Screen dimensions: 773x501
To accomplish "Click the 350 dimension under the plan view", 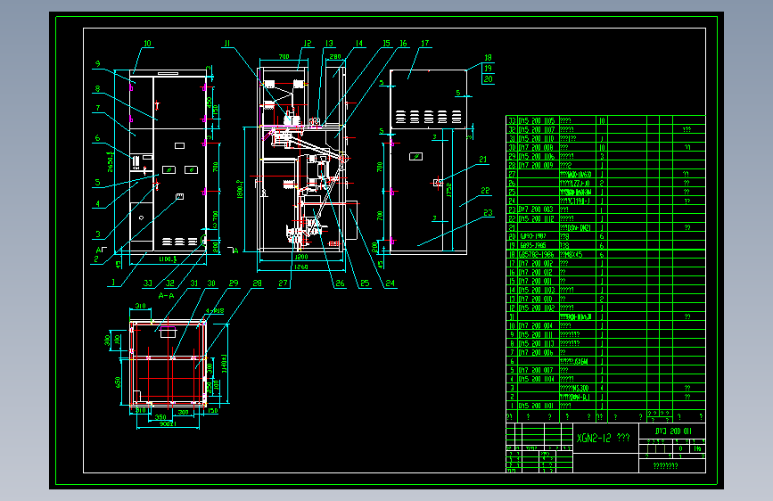I will tap(160, 417).
